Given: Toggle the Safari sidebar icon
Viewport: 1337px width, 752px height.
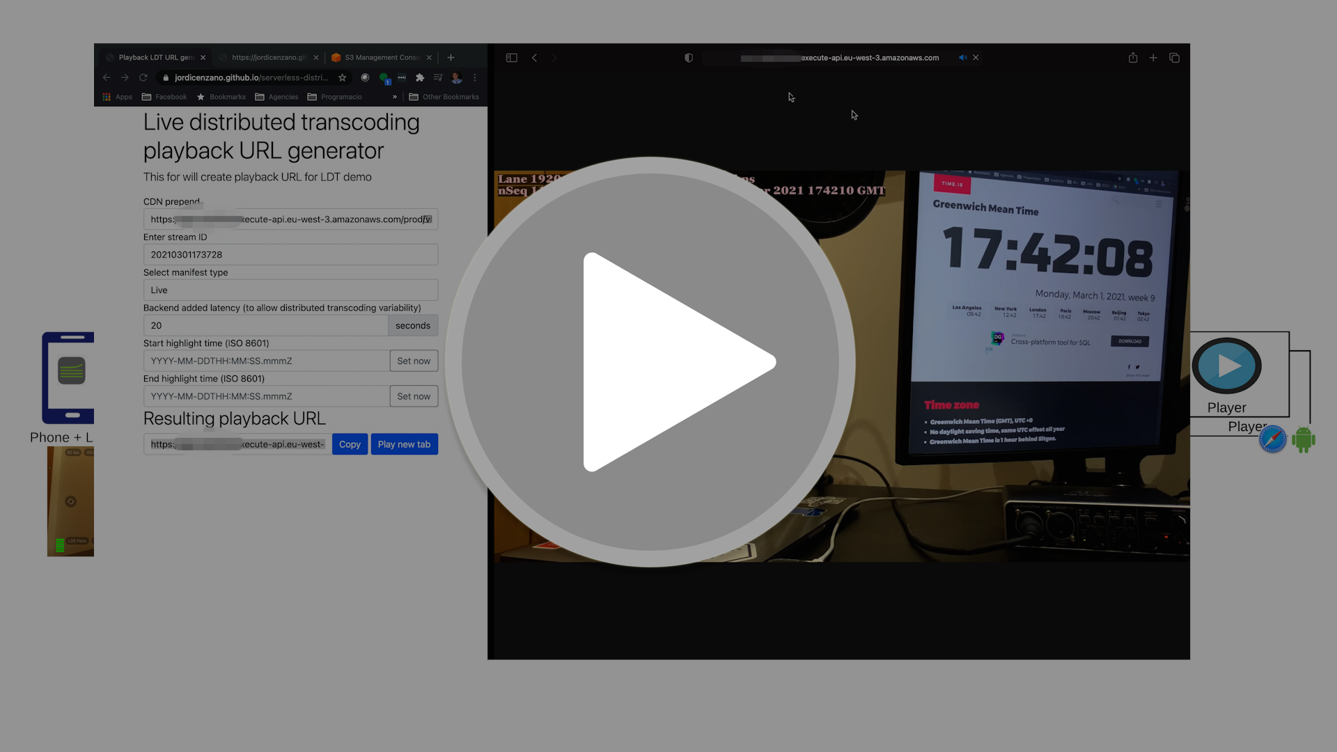Looking at the screenshot, I should coord(512,58).
